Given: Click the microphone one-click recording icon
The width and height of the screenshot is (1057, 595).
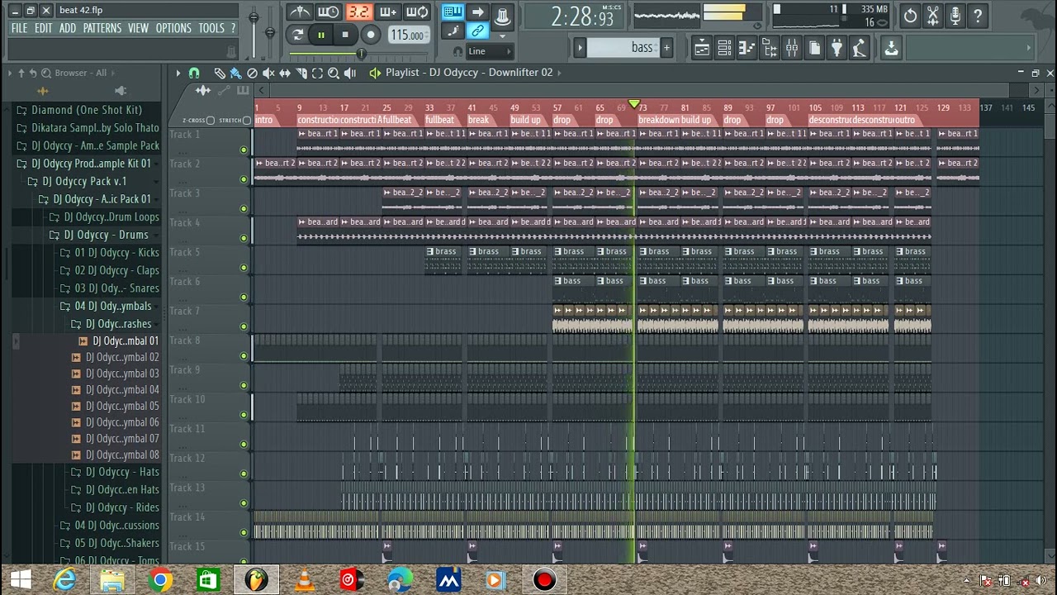Looking at the screenshot, I should 955,16.
